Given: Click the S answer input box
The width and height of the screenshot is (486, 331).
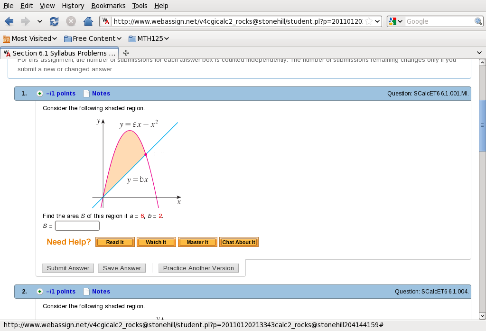Looking at the screenshot, I should pos(77,226).
